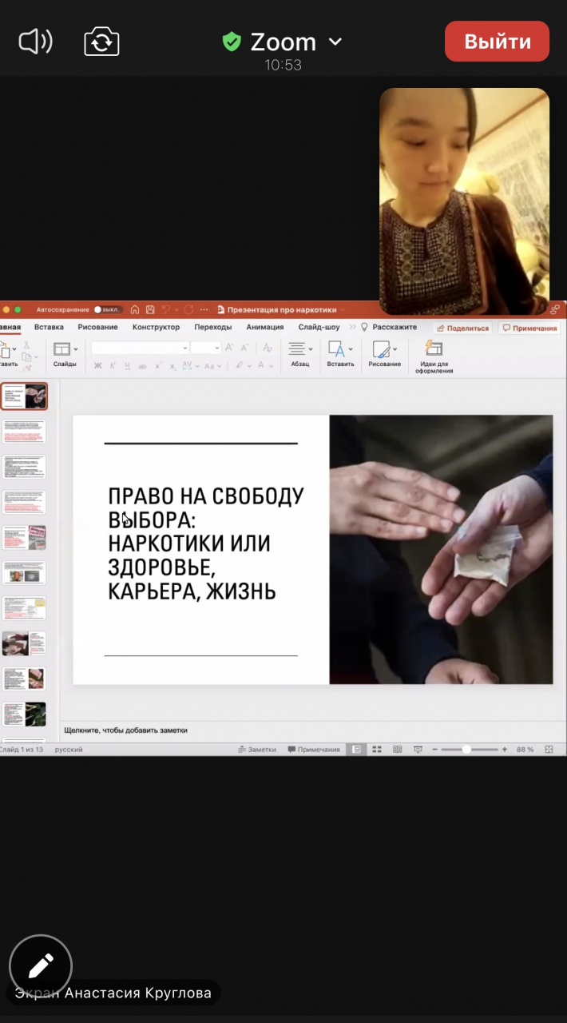Image resolution: width=567 pixels, height=1023 pixels.
Task: Expand the Zoom meeting info chevron
Action: (x=335, y=42)
